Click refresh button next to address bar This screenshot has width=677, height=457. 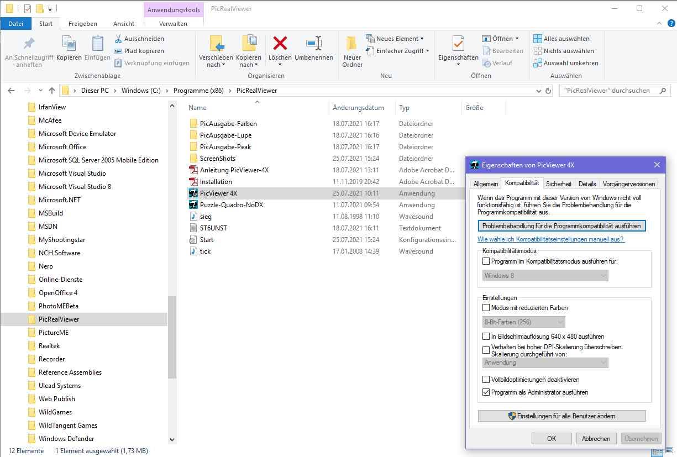tap(548, 91)
